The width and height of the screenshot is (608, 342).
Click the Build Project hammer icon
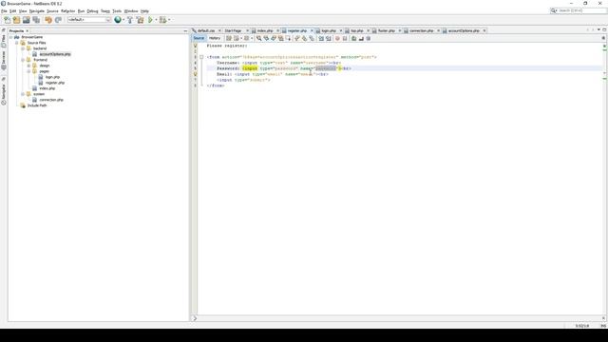coord(130,20)
